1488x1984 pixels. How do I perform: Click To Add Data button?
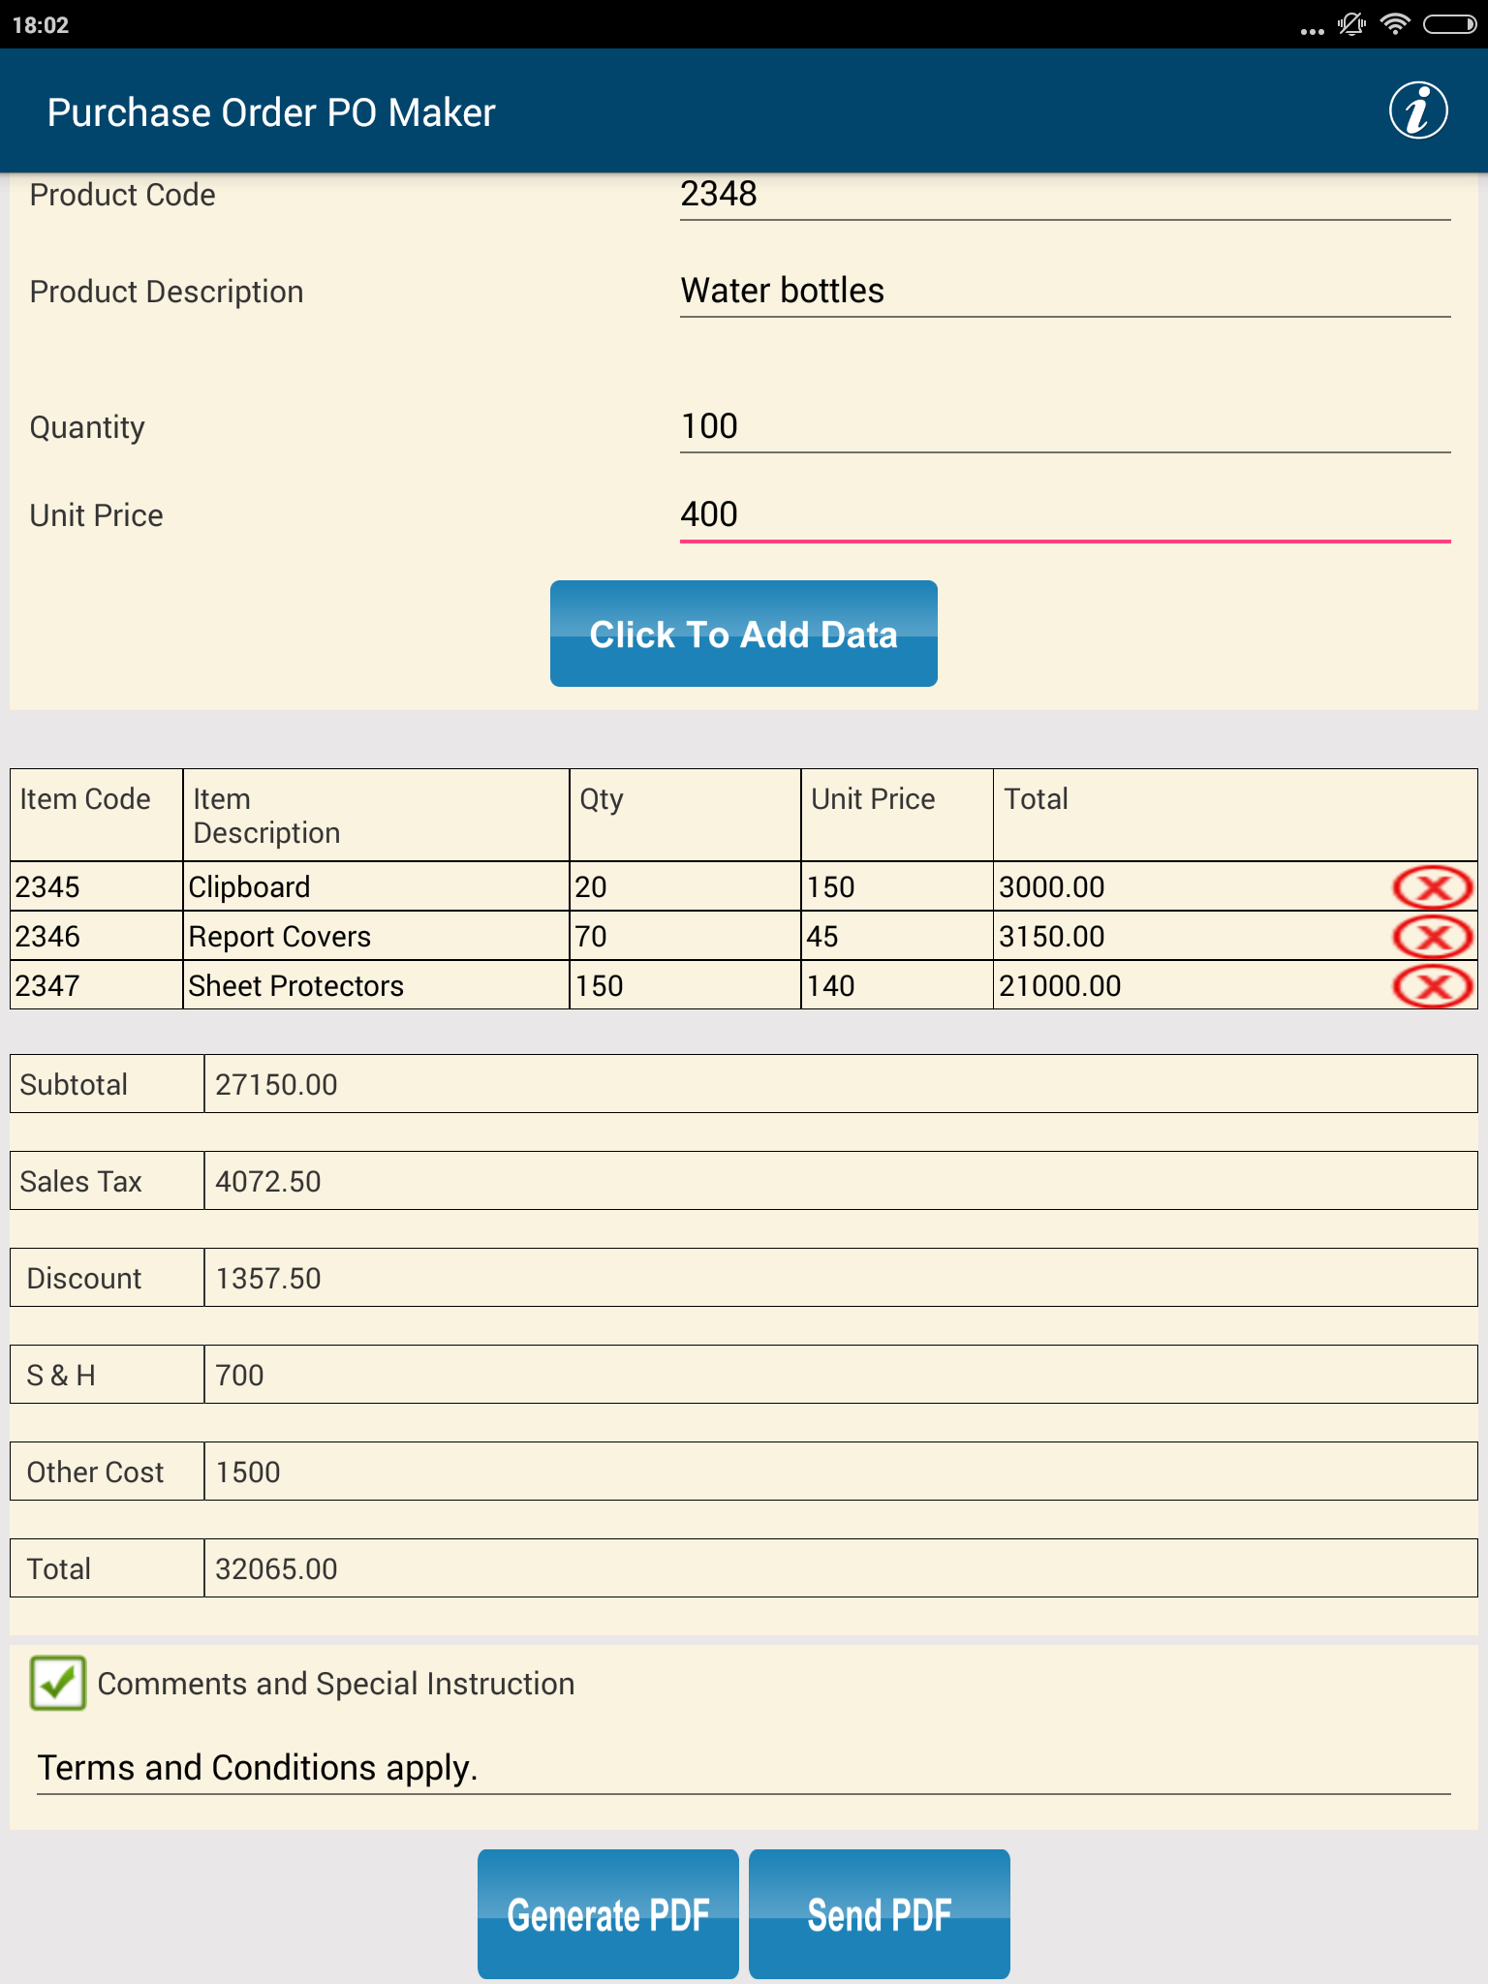point(744,634)
